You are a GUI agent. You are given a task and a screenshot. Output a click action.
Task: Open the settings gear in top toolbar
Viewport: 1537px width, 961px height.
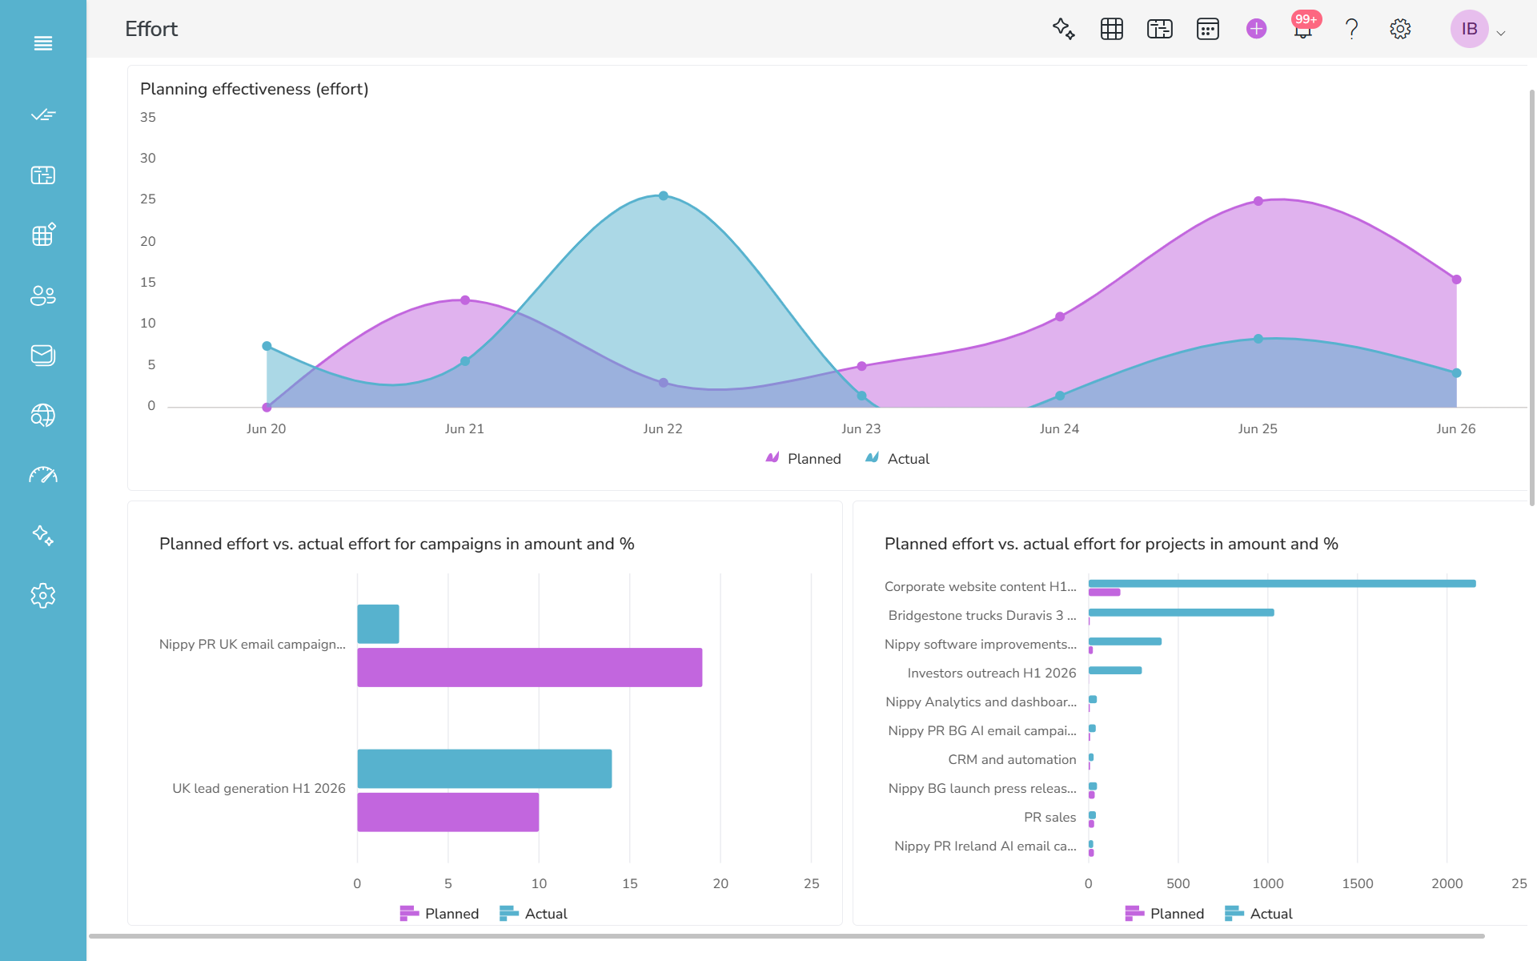pos(1400,29)
